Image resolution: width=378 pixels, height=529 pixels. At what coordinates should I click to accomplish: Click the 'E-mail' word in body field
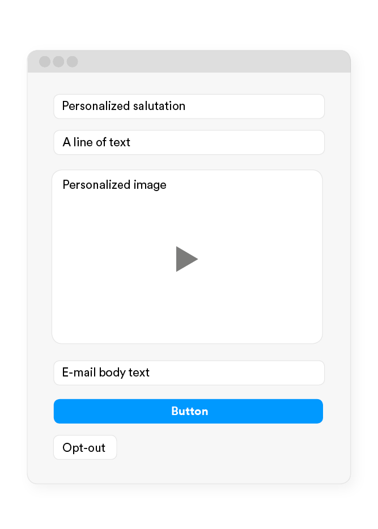[79, 372]
